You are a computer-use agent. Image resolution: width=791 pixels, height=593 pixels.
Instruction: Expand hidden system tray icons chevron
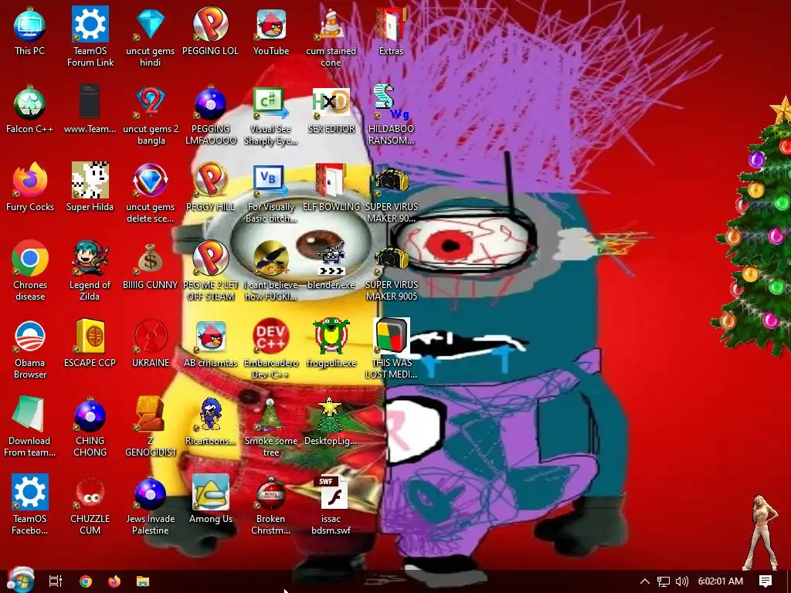[x=645, y=581]
